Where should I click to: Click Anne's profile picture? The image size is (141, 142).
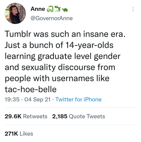[15, 13]
